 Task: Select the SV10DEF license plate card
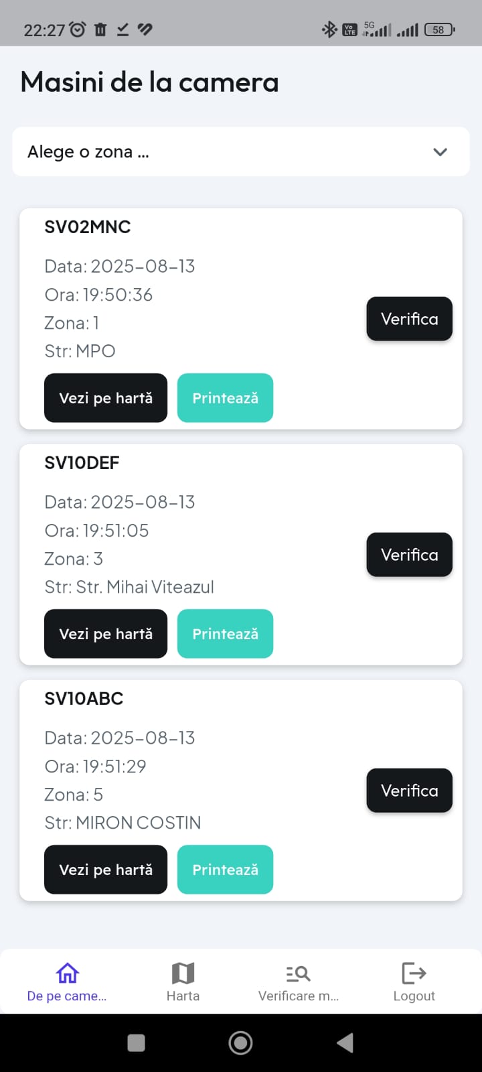point(82,463)
